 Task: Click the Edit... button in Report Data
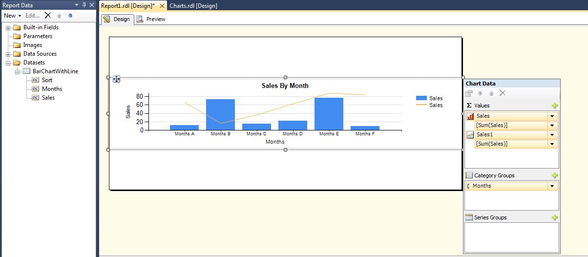click(32, 16)
